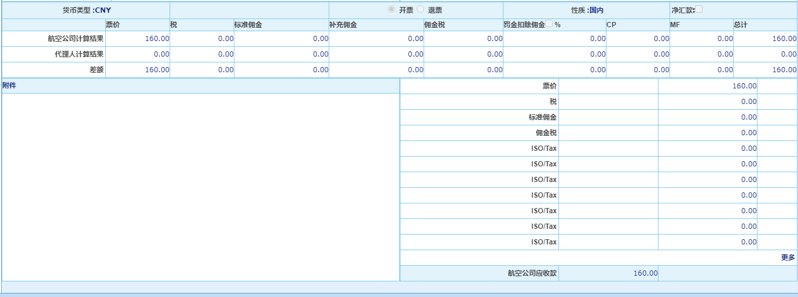Click the 航空公司应收款 amount 160.00
Viewport: 798px width, 297px height.
[645, 273]
